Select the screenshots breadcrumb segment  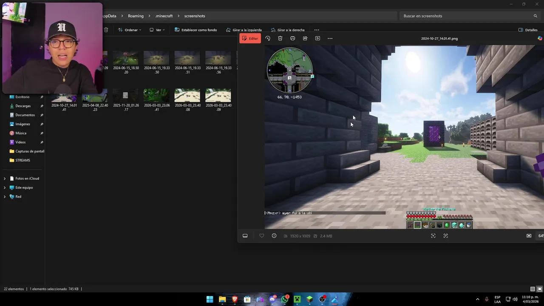point(195,16)
